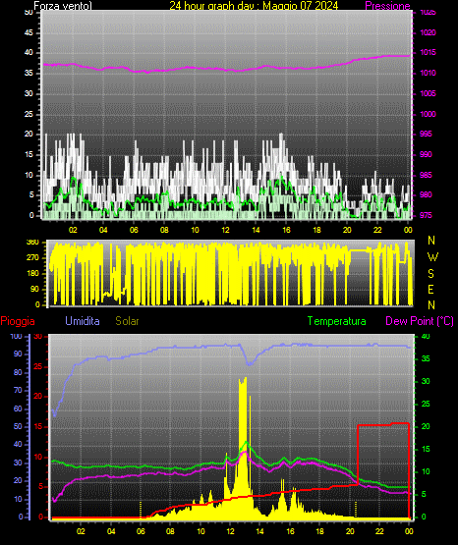This screenshot has height=545, width=458.
Task: Click 25 on the wind speed axis
Action: point(29,114)
